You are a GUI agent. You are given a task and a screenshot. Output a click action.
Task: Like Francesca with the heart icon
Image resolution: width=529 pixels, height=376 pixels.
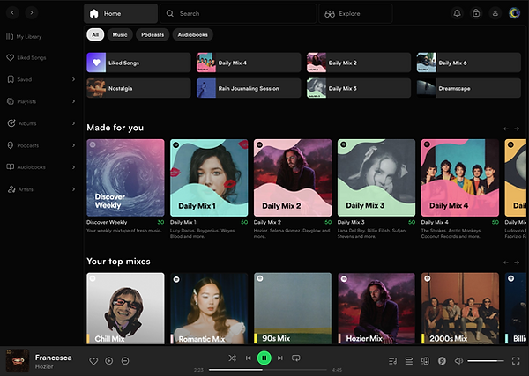(93, 361)
